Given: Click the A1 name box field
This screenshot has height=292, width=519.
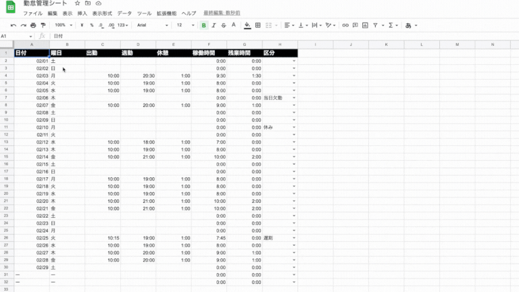Looking at the screenshot, I should click(x=15, y=36).
